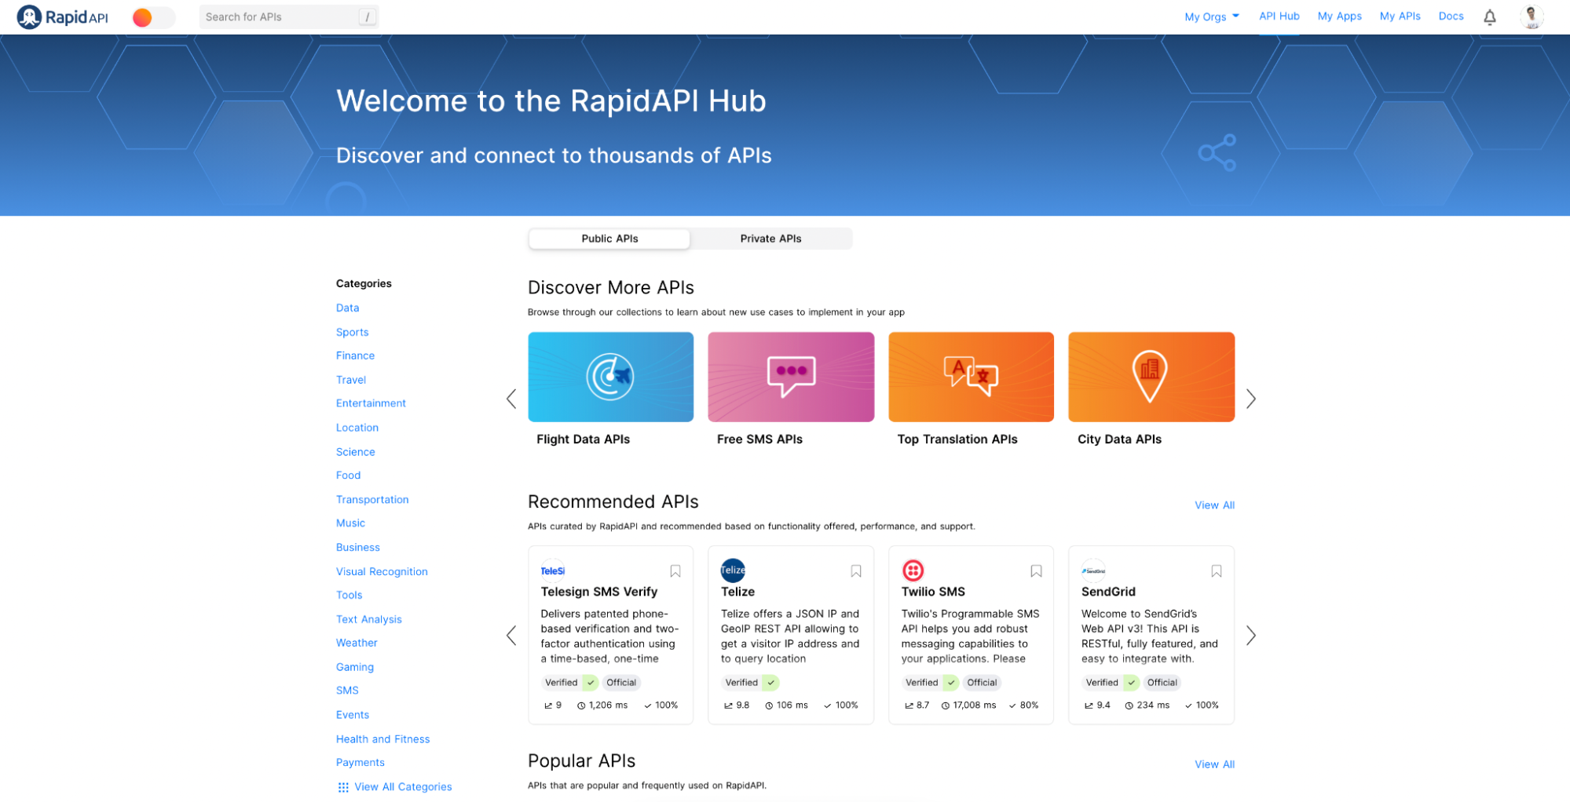Click Verified badge on Telize card
This screenshot has height=802, width=1570.
pos(750,684)
